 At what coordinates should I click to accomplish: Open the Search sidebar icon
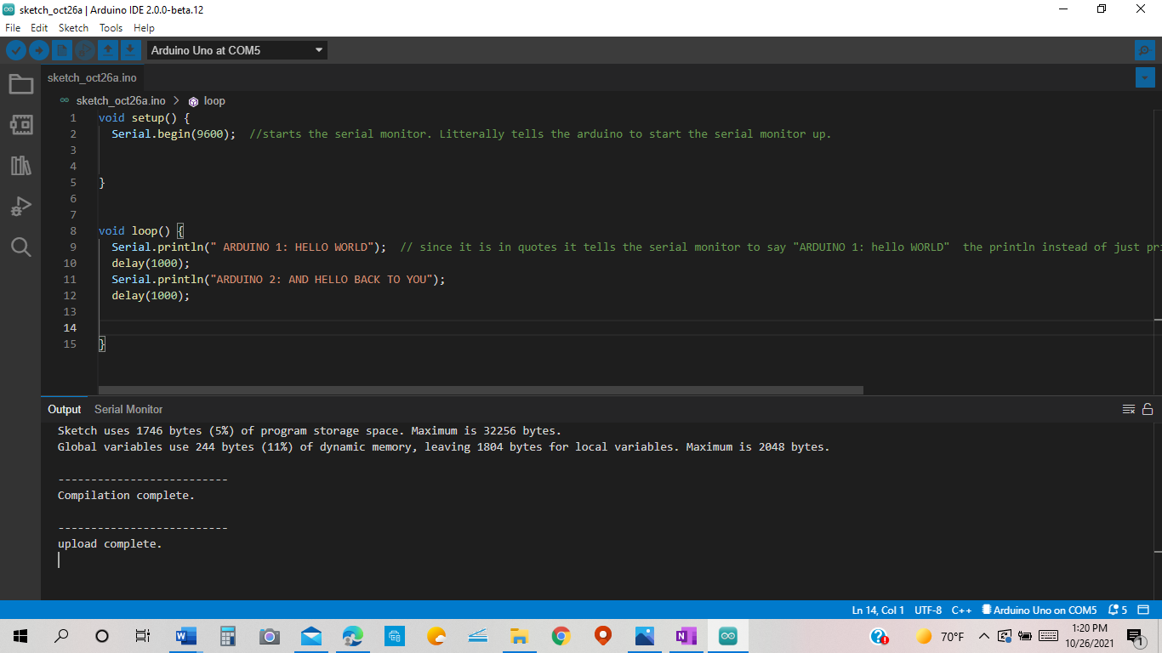[20, 247]
